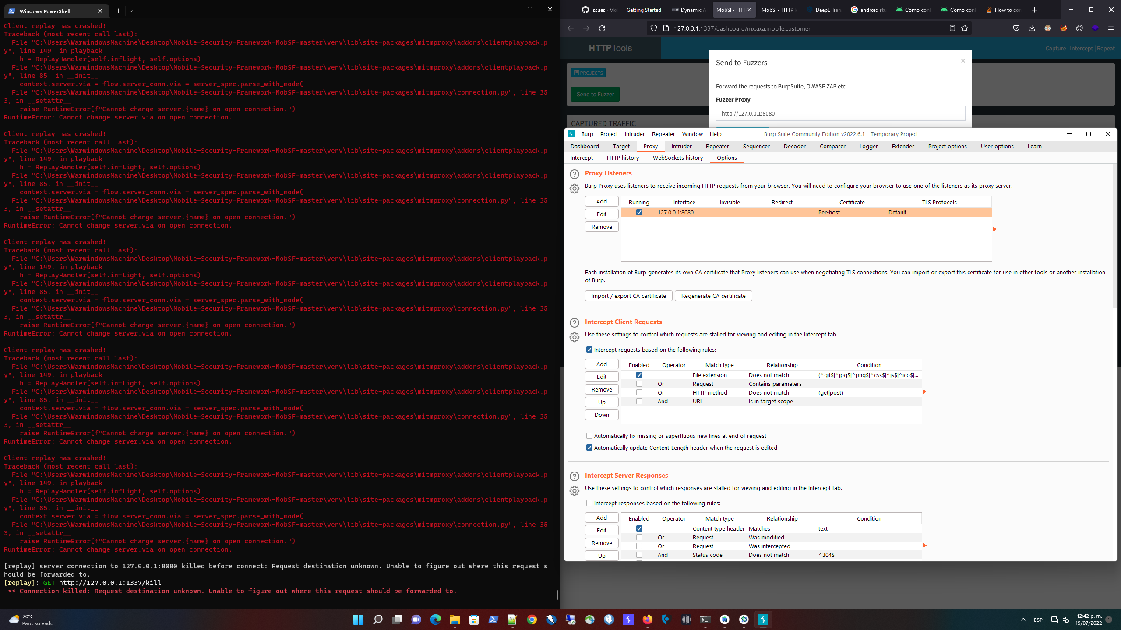Open the Repeater menu in Burp

[663, 134]
